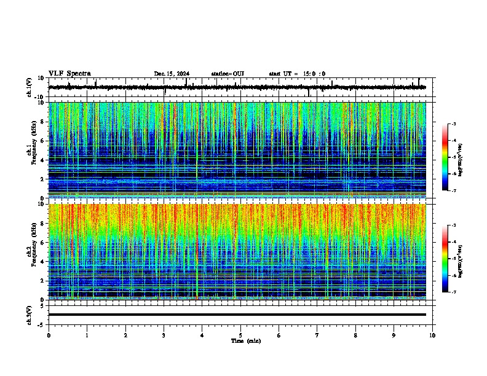This screenshot has height=376, width=487.
Task: Click the ch.3 flat voltage trace
Action: [237, 315]
